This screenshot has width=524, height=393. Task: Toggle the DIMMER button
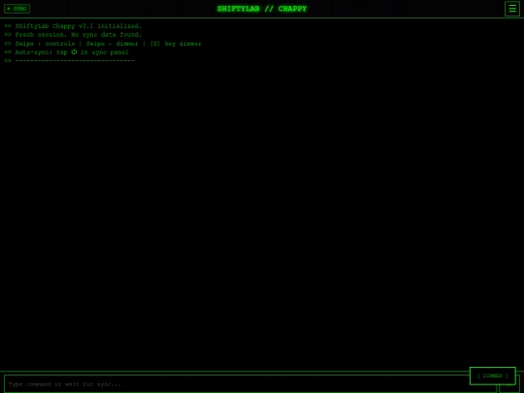point(493,376)
